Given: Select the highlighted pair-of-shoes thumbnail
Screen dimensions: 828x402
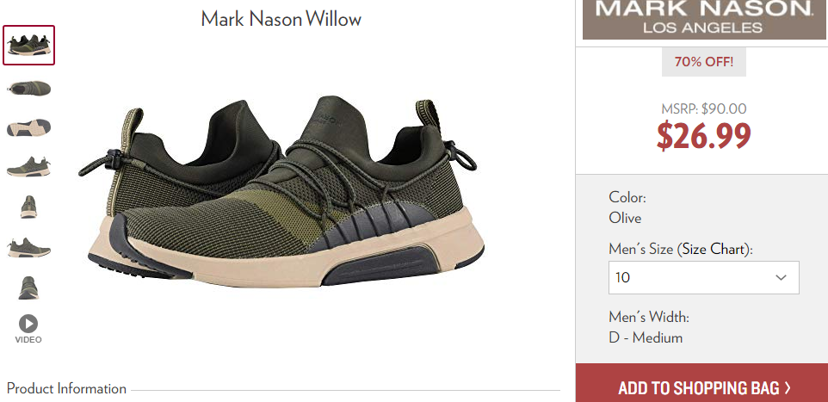Looking at the screenshot, I should pyautogui.click(x=28, y=45).
